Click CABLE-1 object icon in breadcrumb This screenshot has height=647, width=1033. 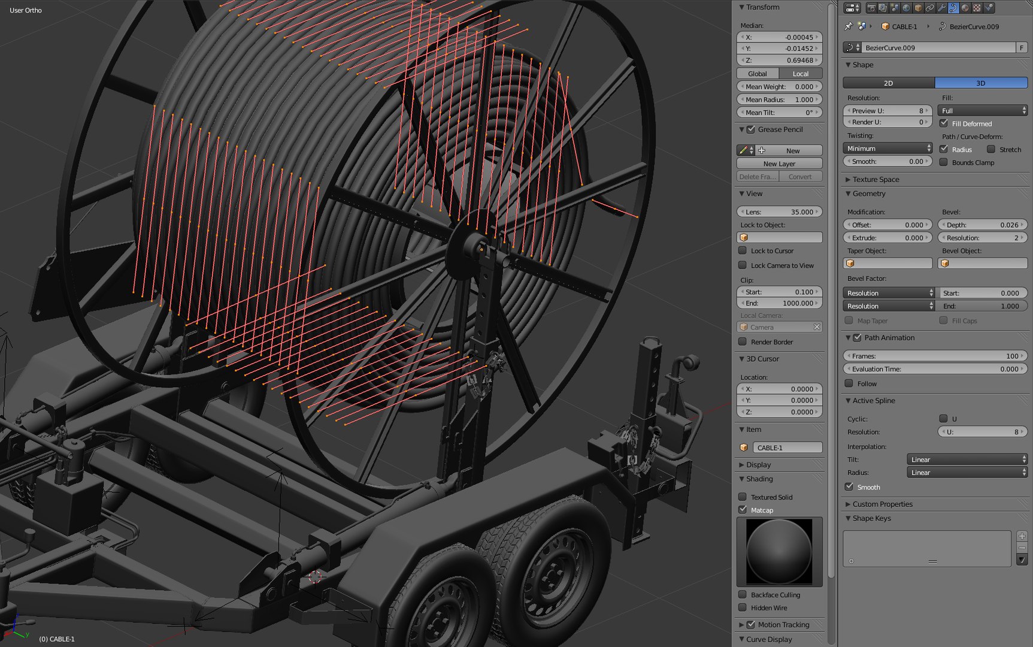click(885, 26)
